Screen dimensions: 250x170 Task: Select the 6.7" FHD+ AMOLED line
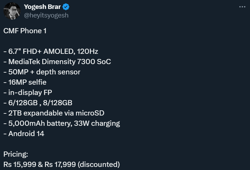[x=51, y=51]
